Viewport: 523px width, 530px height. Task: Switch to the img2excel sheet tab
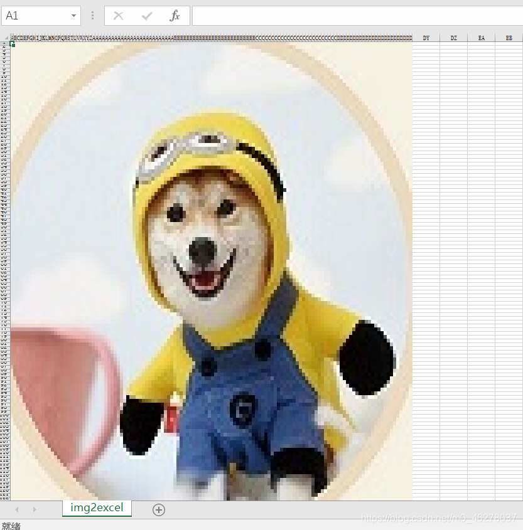[x=97, y=508]
